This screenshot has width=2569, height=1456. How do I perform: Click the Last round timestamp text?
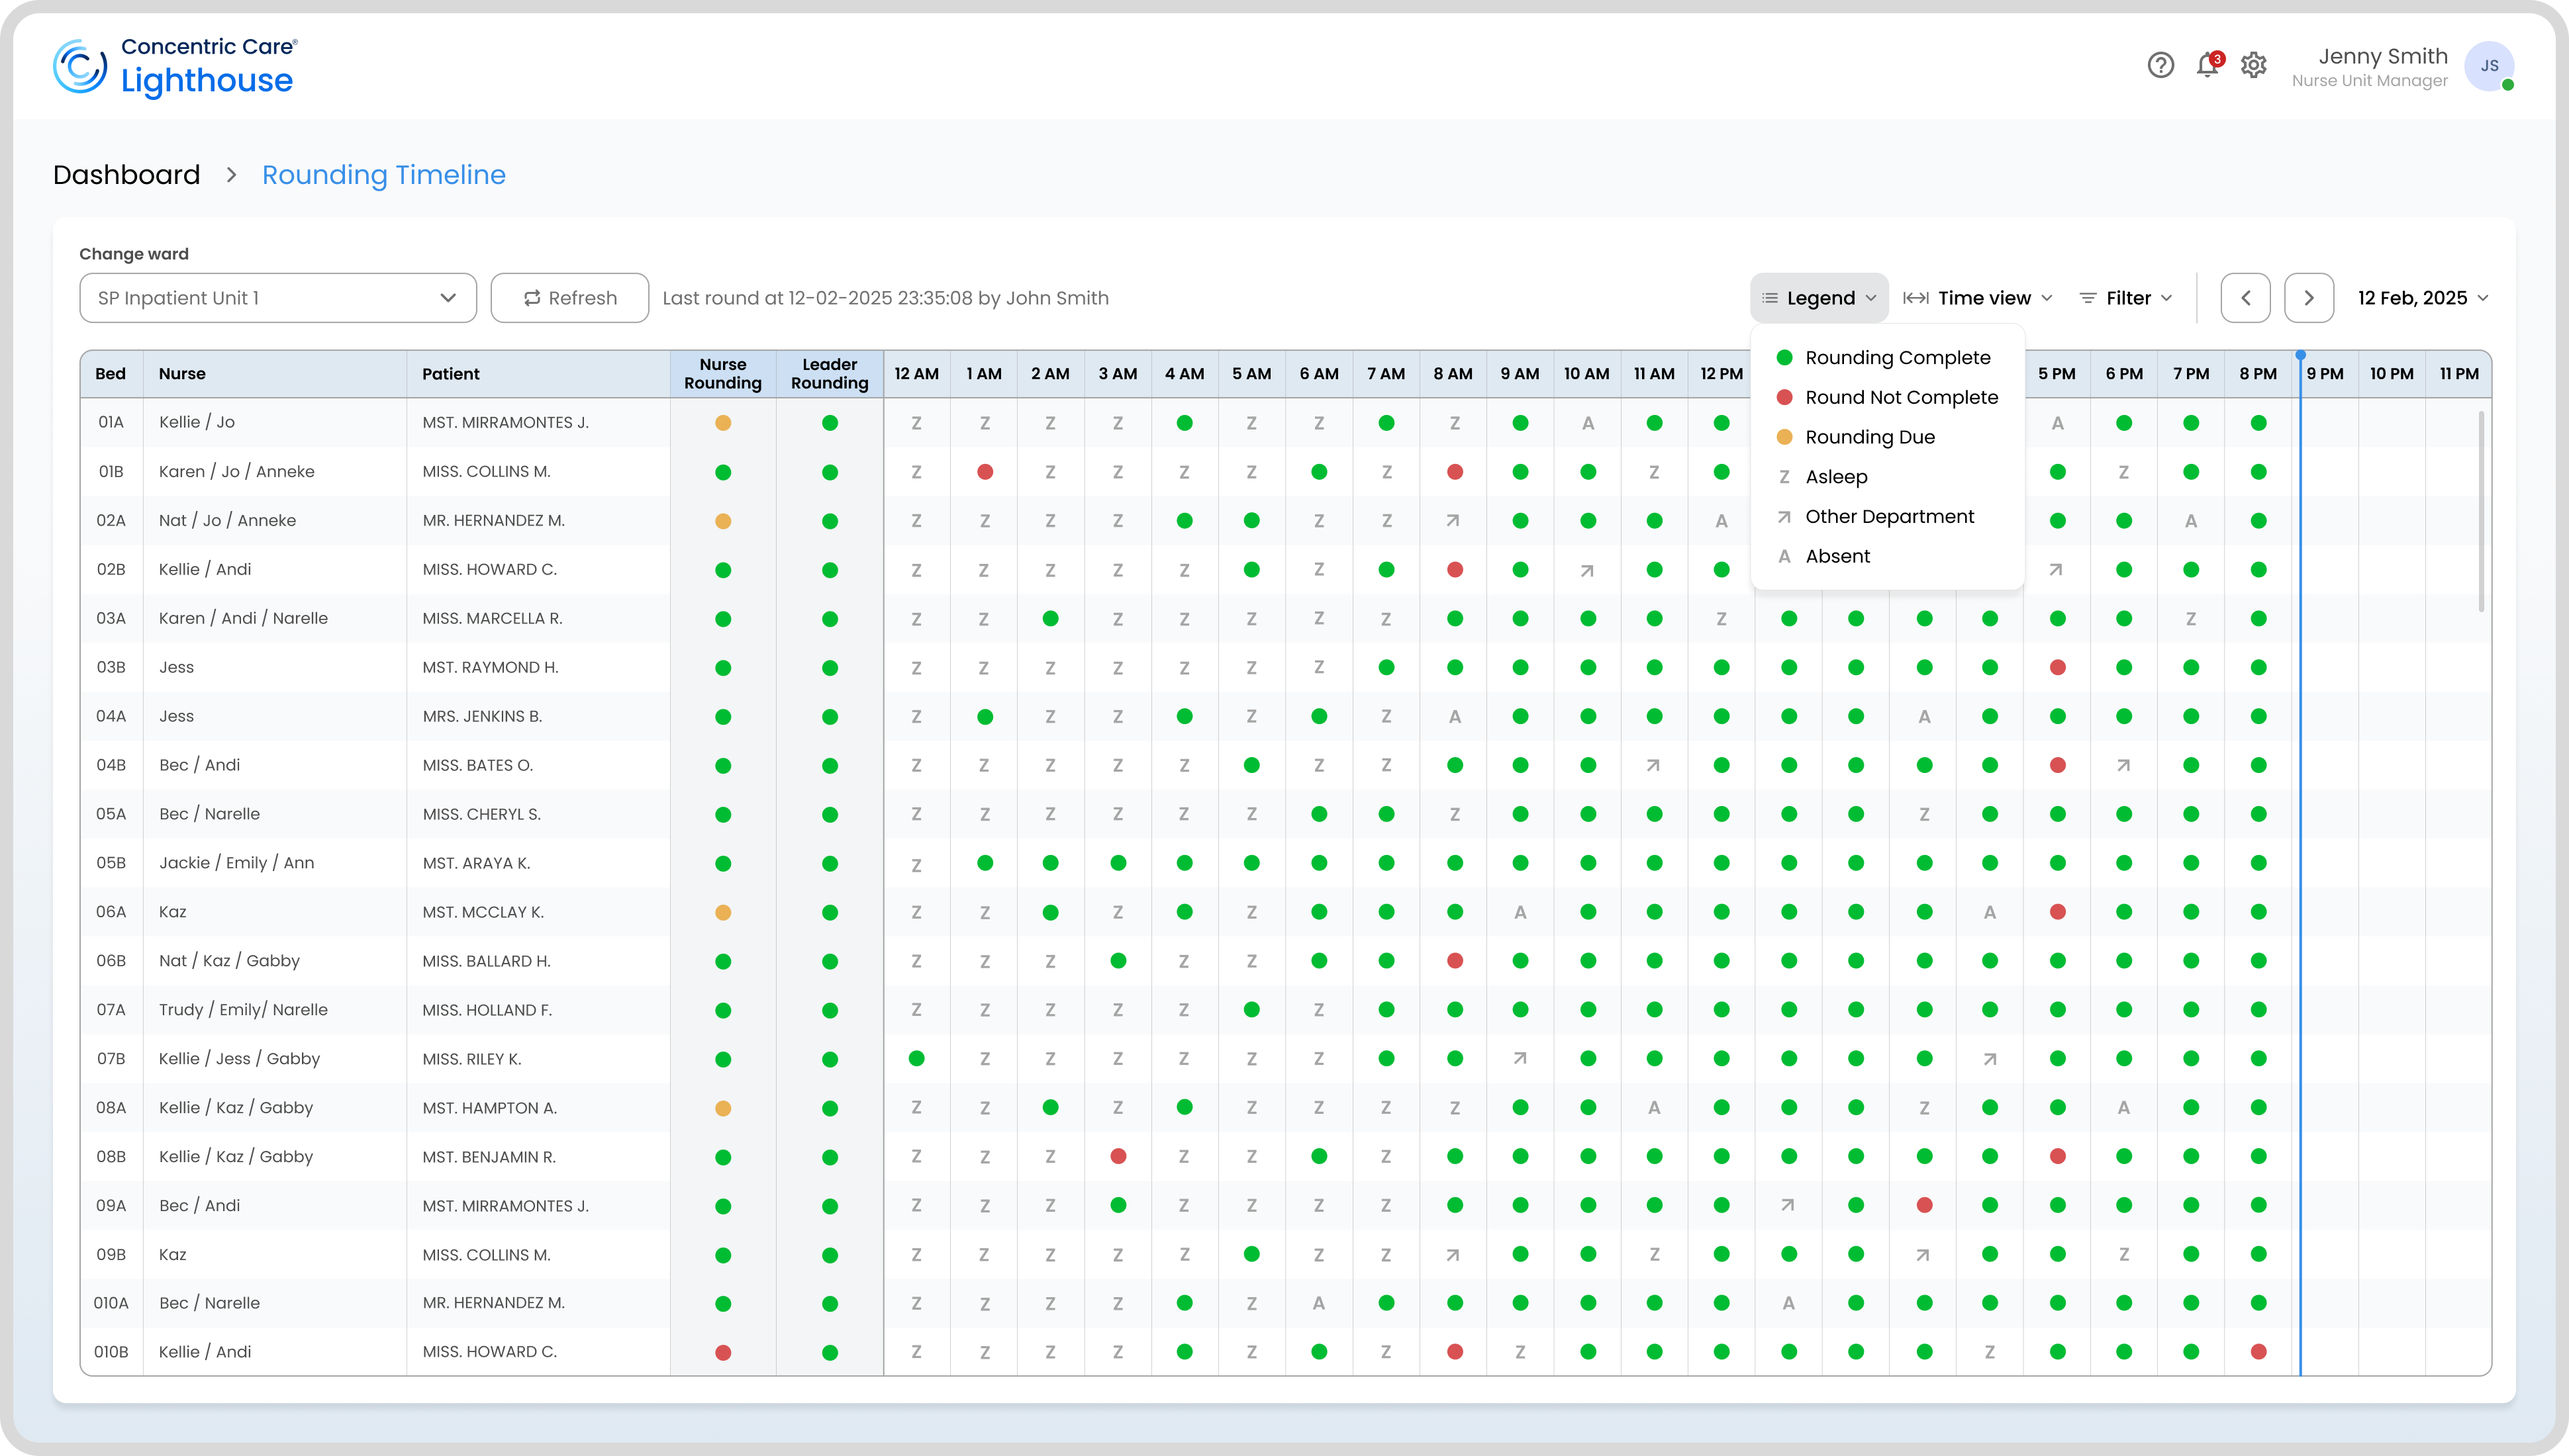(x=885, y=298)
